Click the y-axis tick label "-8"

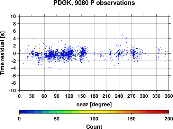[13, 83]
